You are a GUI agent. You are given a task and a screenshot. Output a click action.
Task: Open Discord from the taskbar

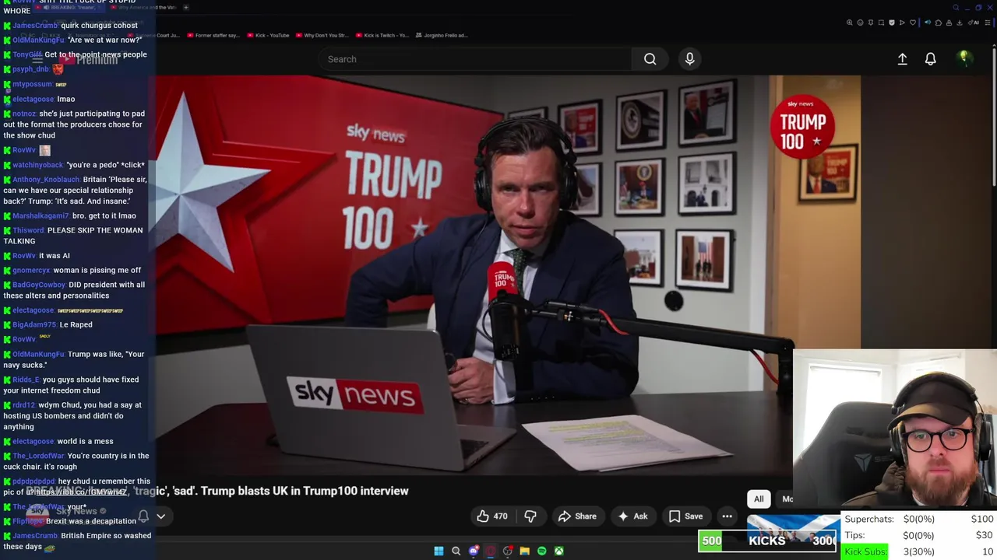tap(473, 551)
